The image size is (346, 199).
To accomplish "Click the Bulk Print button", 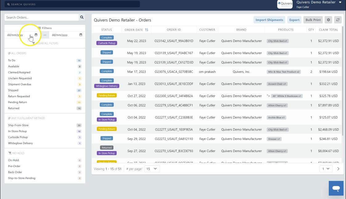I will click(x=313, y=20).
